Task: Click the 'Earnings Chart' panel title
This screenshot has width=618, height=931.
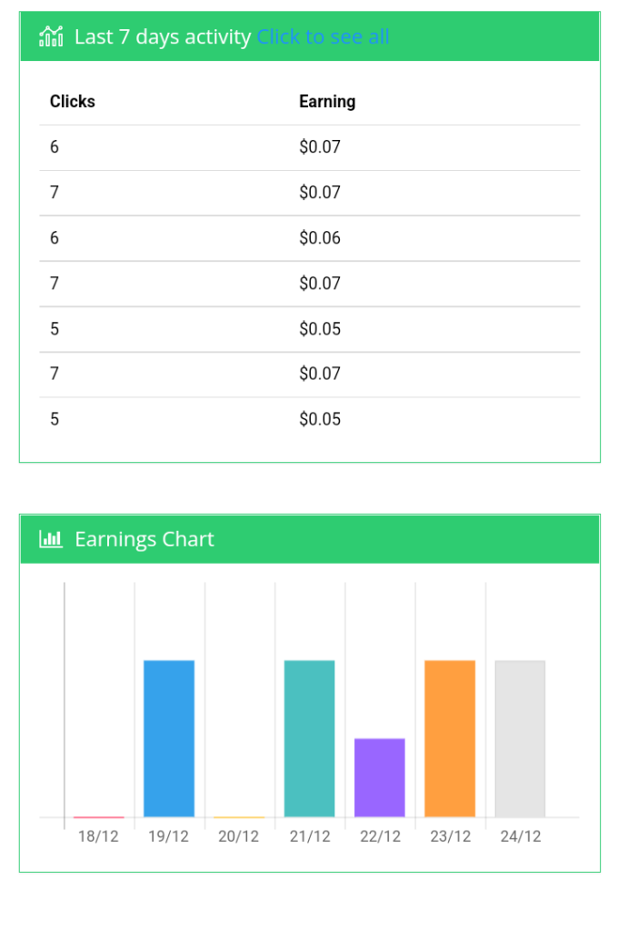Action: coord(145,539)
